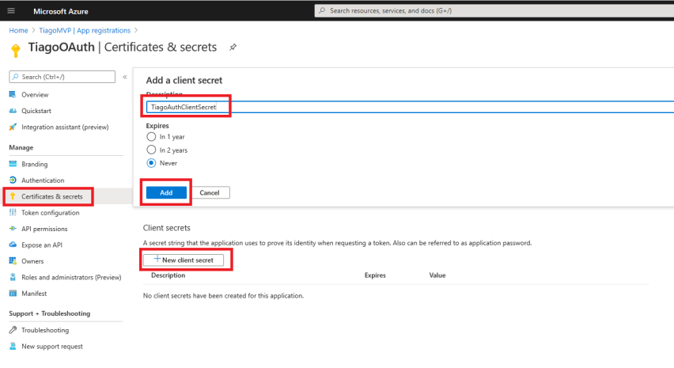Open the hamburger portal menu
The image size is (674, 368).
tap(11, 11)
